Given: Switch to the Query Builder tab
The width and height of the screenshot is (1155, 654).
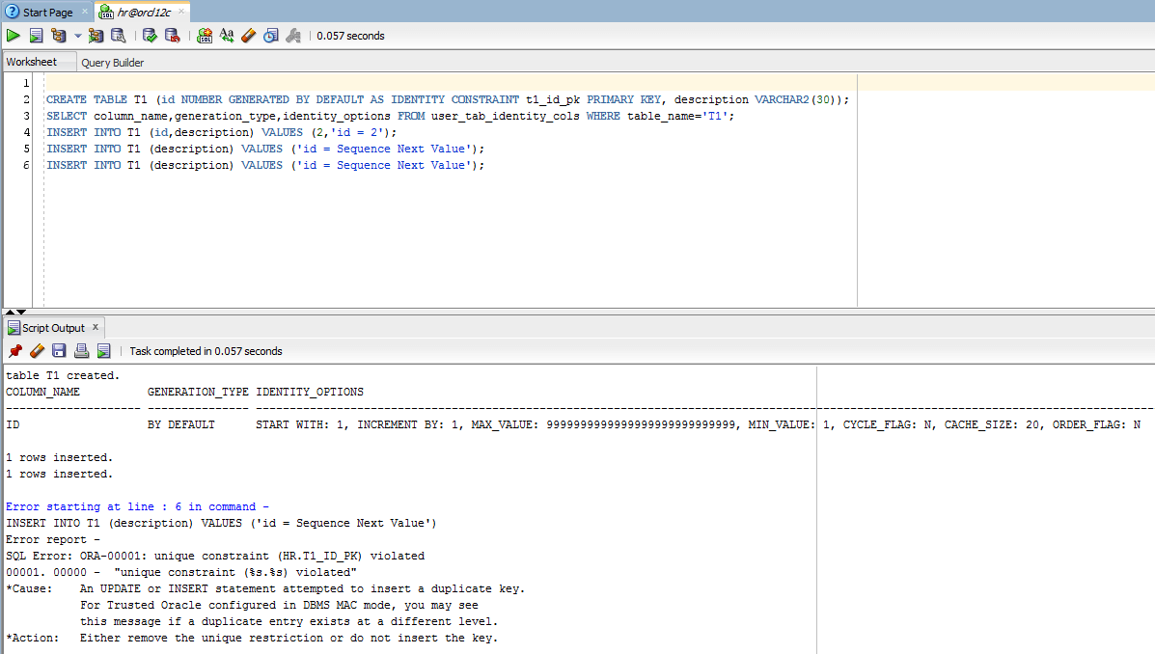Looking at the screenshot, I should 112,63.
